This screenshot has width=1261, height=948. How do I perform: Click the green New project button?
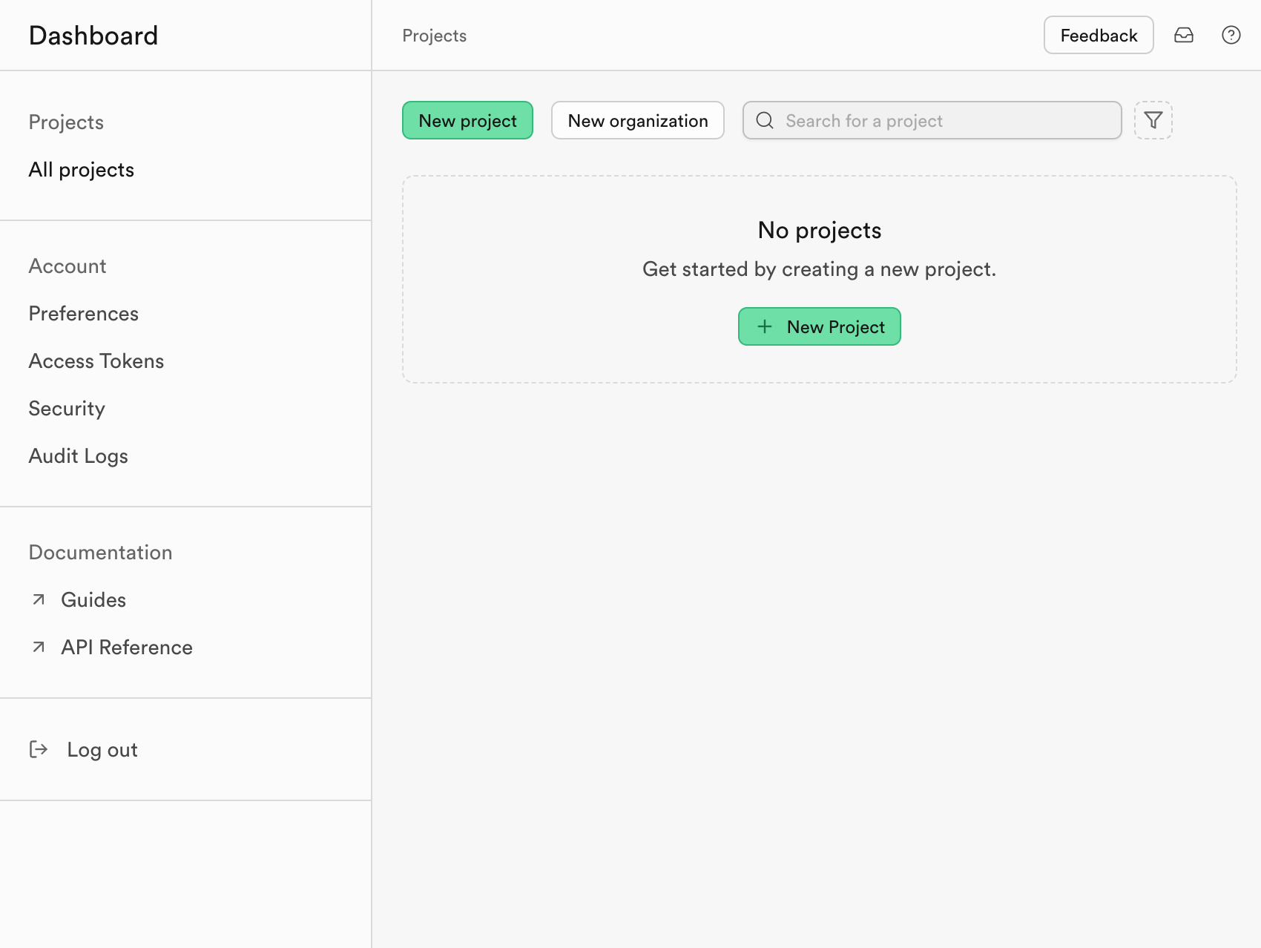pyautogui.click(x=467, y=120)
